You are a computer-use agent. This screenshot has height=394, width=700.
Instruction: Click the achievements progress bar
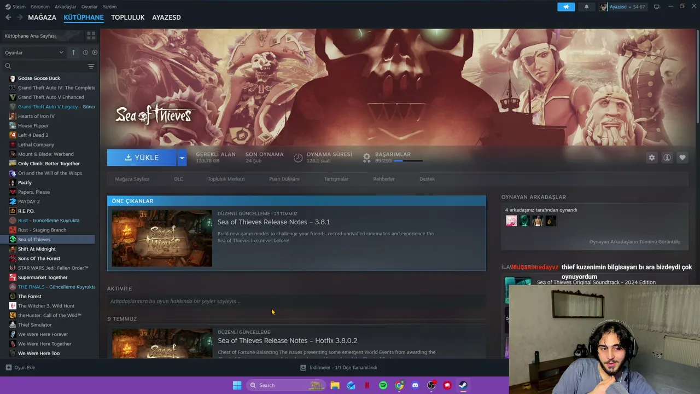click(x=408, y=161)
